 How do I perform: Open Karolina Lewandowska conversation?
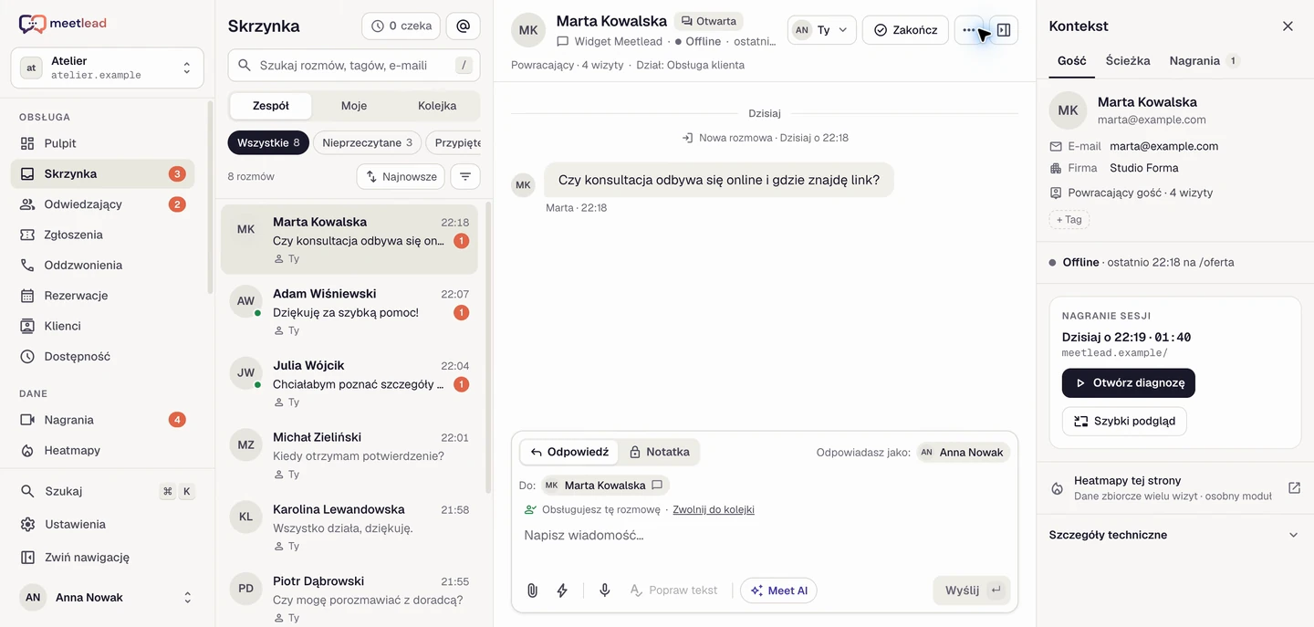pyautogui.click(x=349, y=527)
